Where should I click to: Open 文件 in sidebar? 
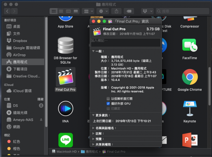(x=23, y=34)
